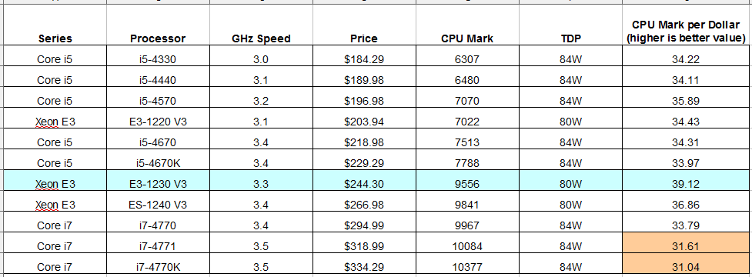This screenshot has height=277, width=752.
Task: Select the E3-1220 V3 processor cell
Action: click(158, 122)
